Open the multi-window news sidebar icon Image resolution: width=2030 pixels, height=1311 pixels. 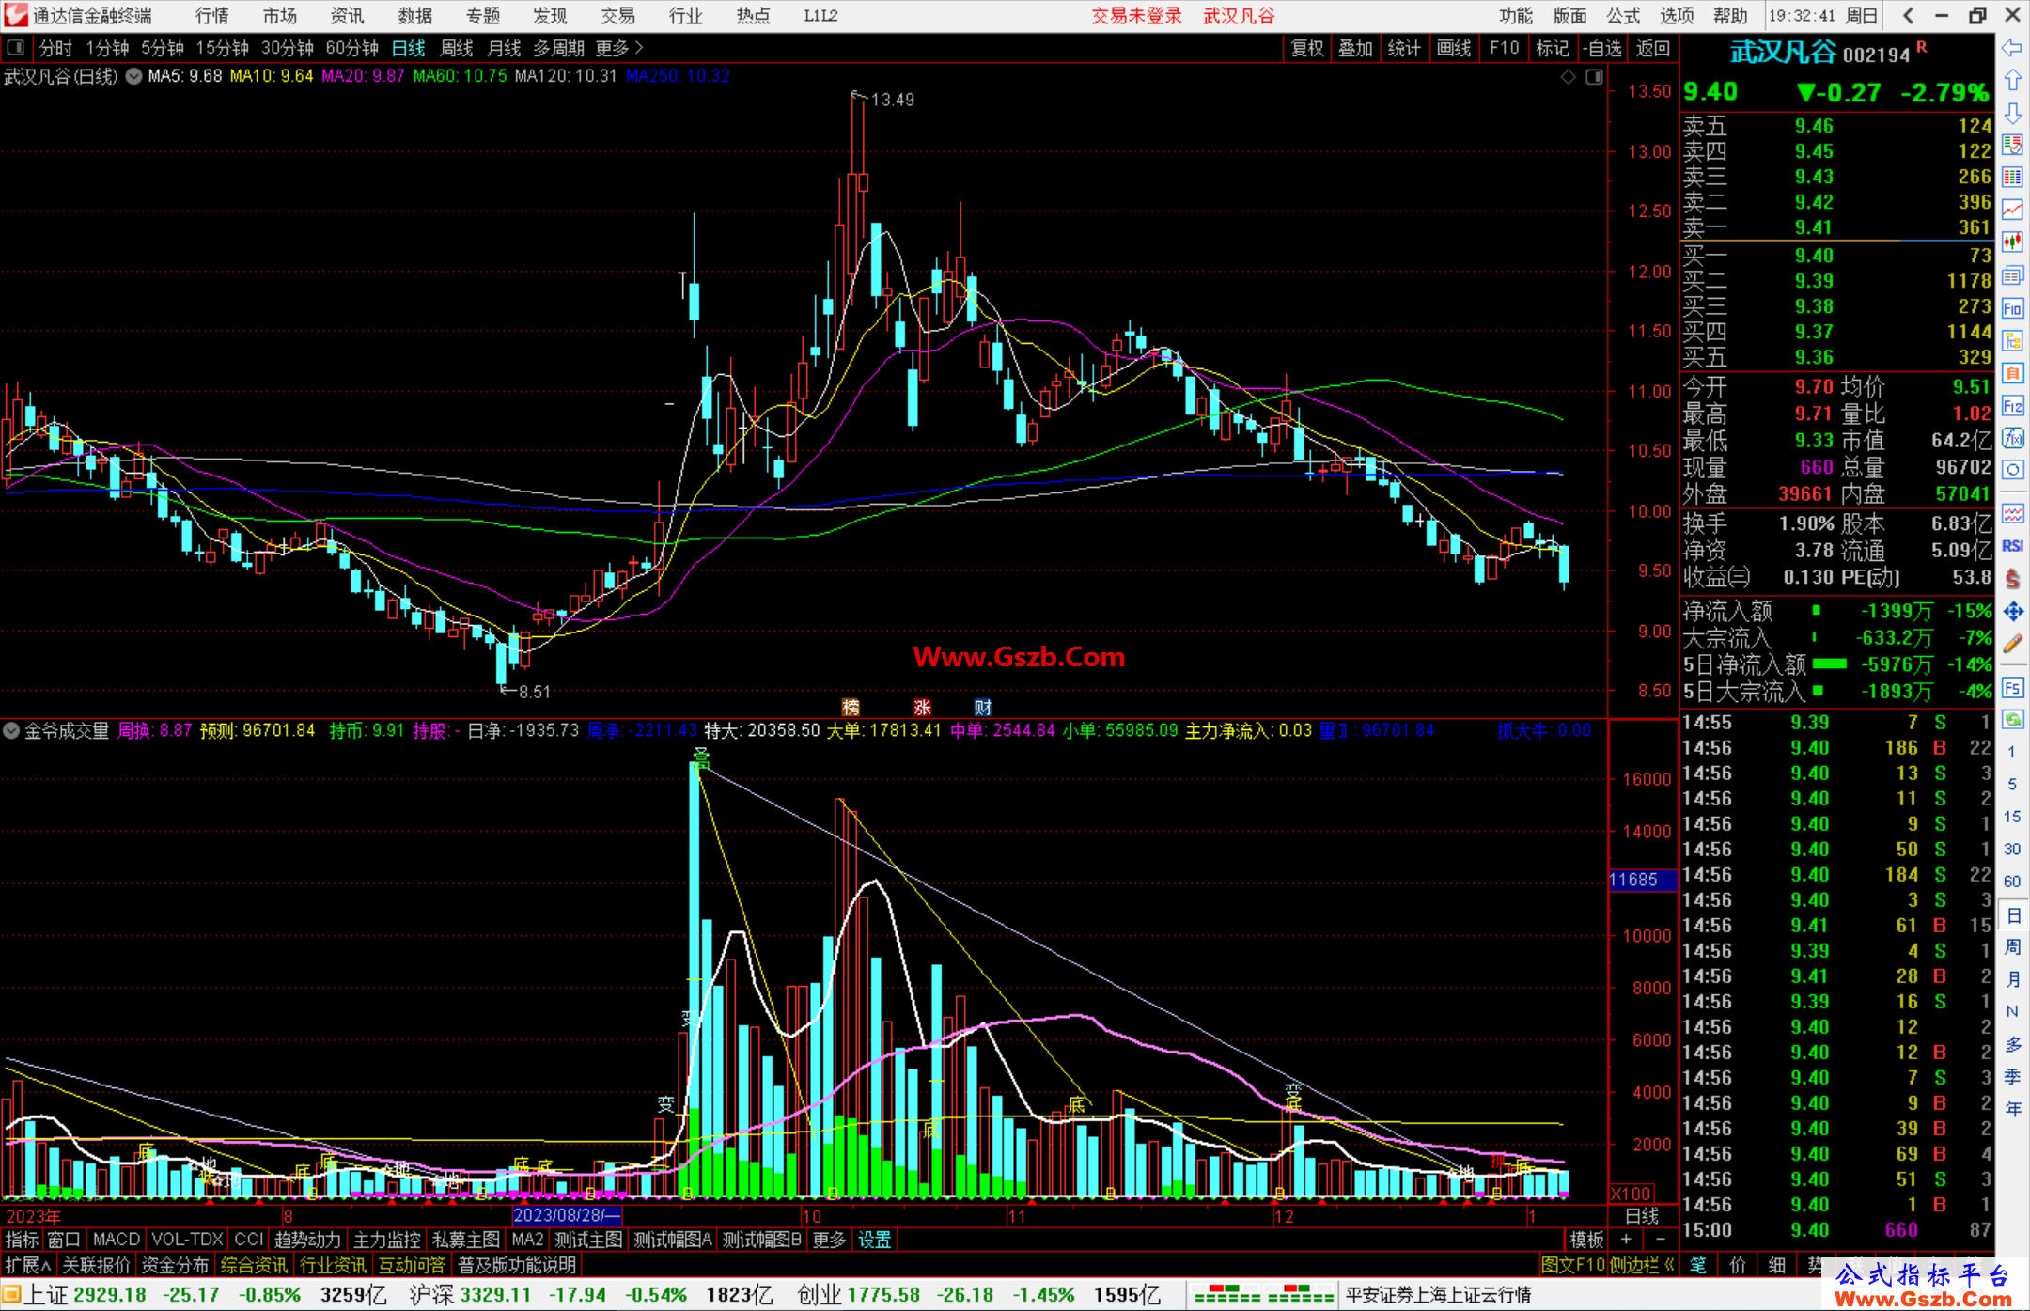2012,275
